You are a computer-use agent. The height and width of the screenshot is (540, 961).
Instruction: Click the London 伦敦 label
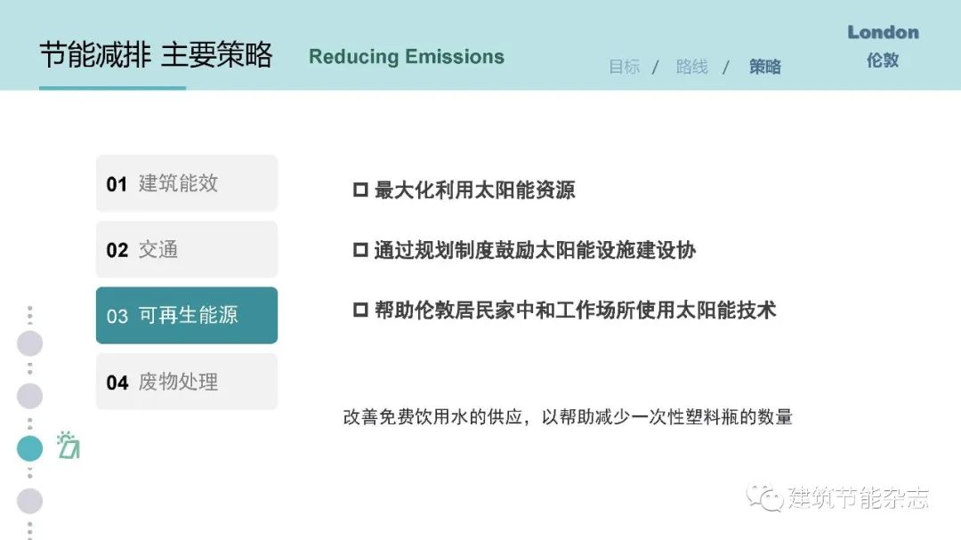(x=883, y=45)
